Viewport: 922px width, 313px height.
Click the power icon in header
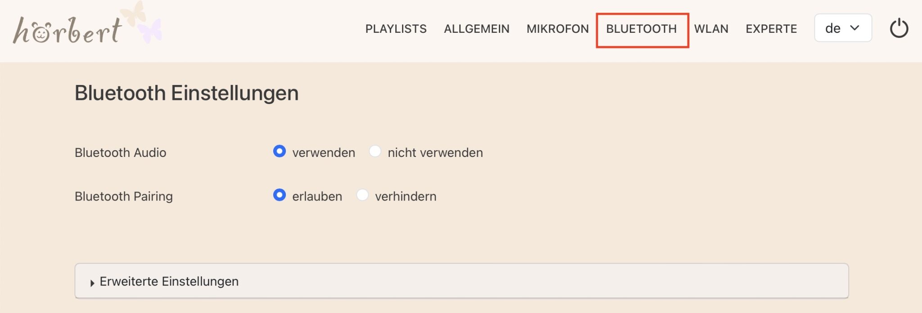[899, 29]
